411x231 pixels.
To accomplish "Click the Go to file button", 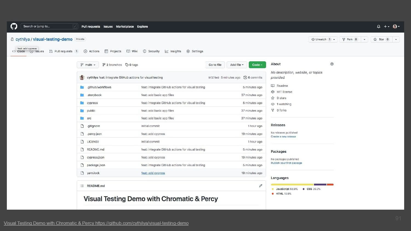I will tap(215, 65).
